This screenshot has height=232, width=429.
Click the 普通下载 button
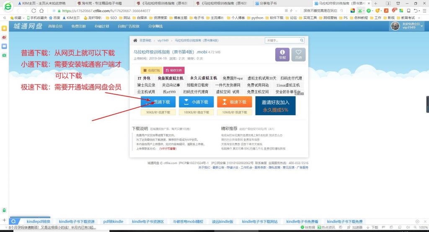(x=158, y=102)
